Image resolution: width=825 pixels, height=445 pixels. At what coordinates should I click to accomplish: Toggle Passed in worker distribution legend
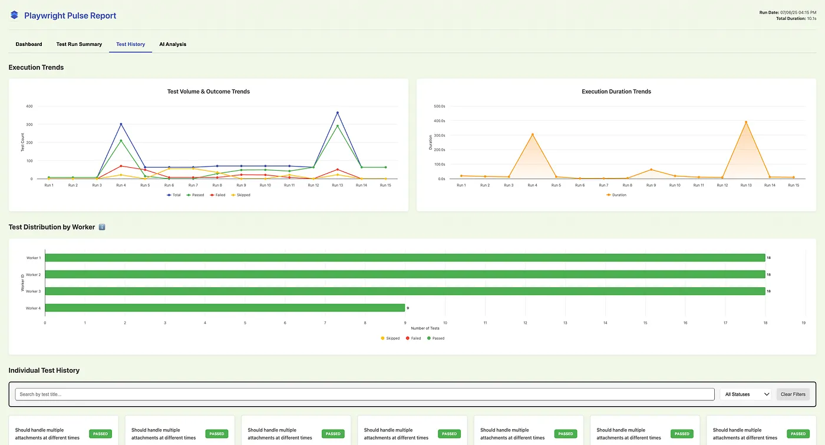coord(435,338)
